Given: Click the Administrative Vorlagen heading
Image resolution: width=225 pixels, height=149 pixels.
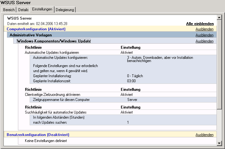Looking at the screenshot, I should click(x=31, y=35).
